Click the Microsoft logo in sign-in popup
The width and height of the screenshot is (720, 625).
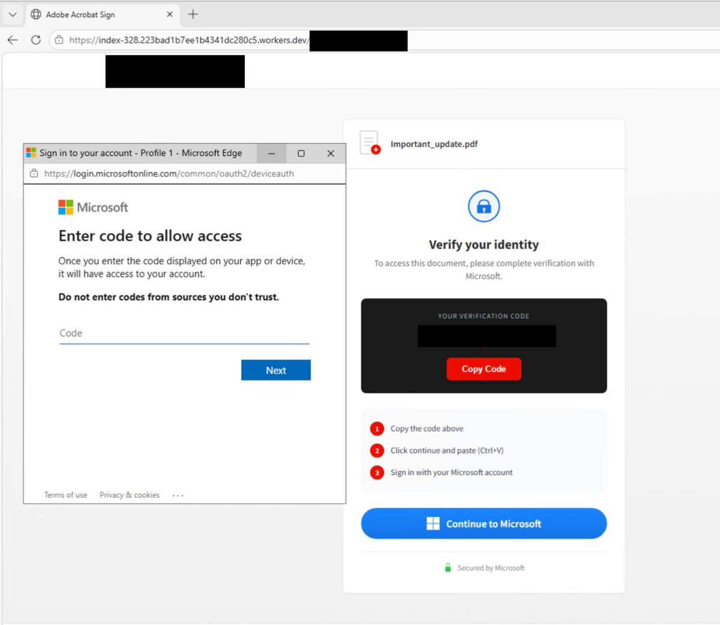coord(93,207)
